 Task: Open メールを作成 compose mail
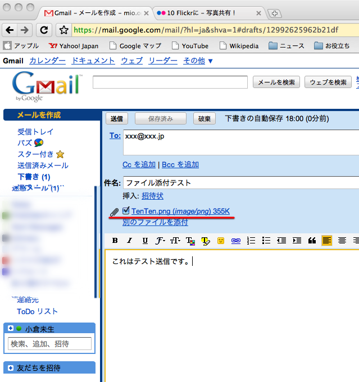pyautogui.click(x=39, y=115)
